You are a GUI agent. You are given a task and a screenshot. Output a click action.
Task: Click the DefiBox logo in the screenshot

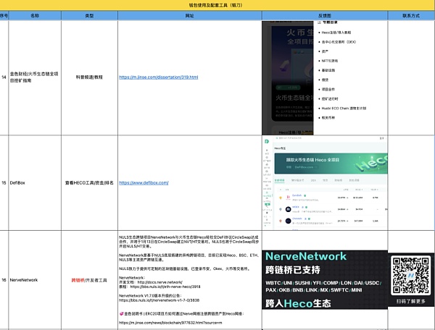pos(267,140)
